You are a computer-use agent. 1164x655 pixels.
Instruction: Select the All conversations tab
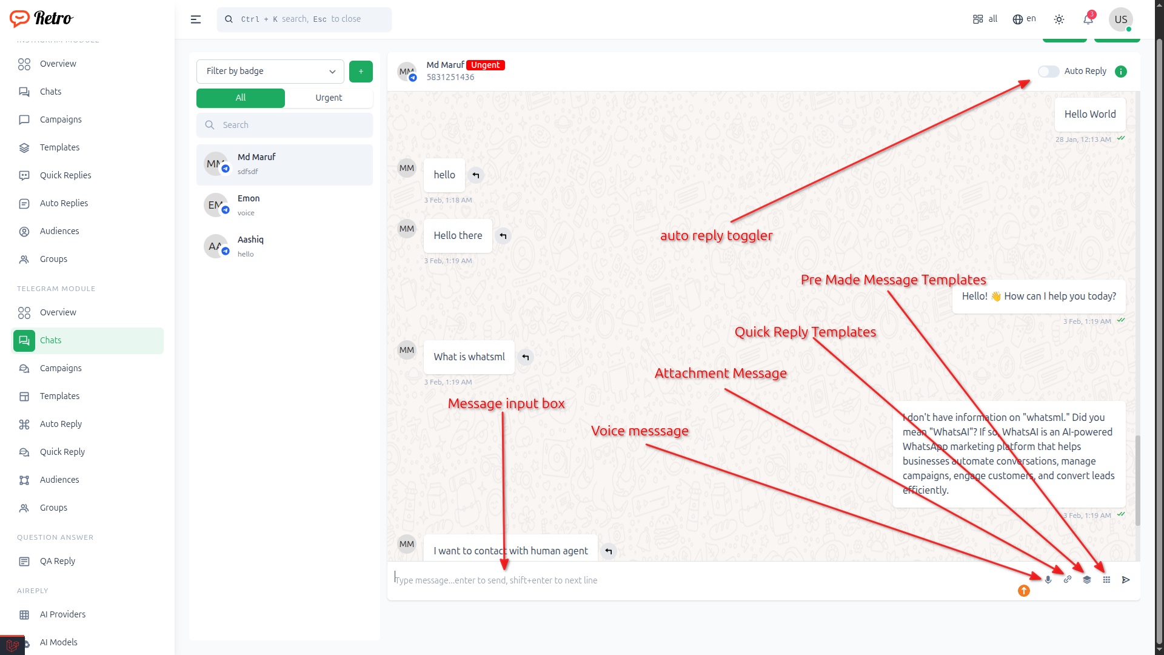[241, 98]
